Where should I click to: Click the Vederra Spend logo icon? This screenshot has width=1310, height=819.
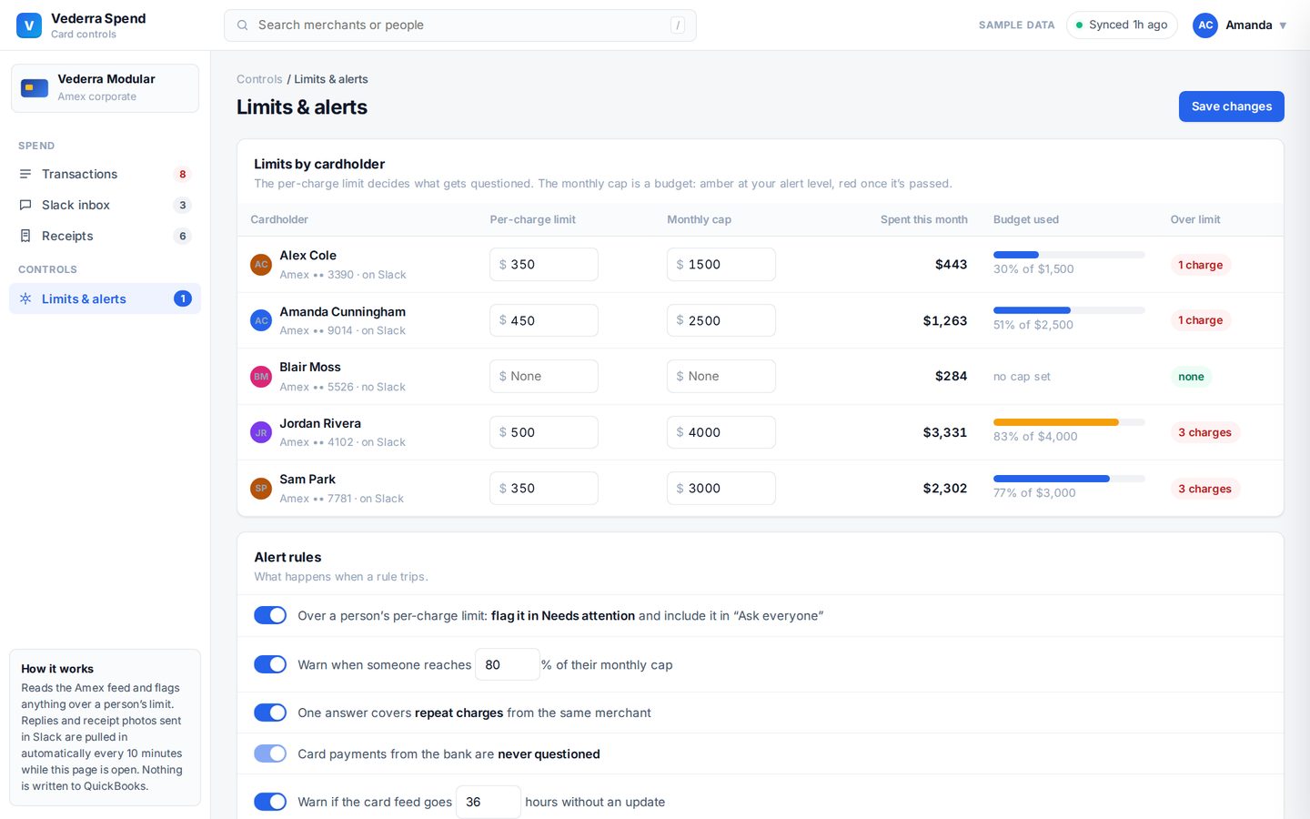click(x=29, y=25)
